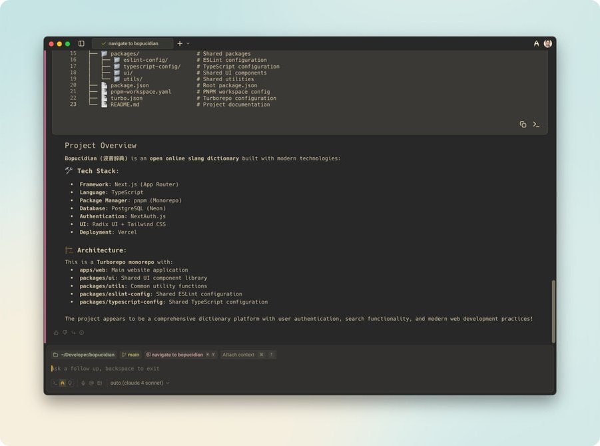Insert code block into terminal input
This screenshot has width=600, height=446.
click(536, 124)
